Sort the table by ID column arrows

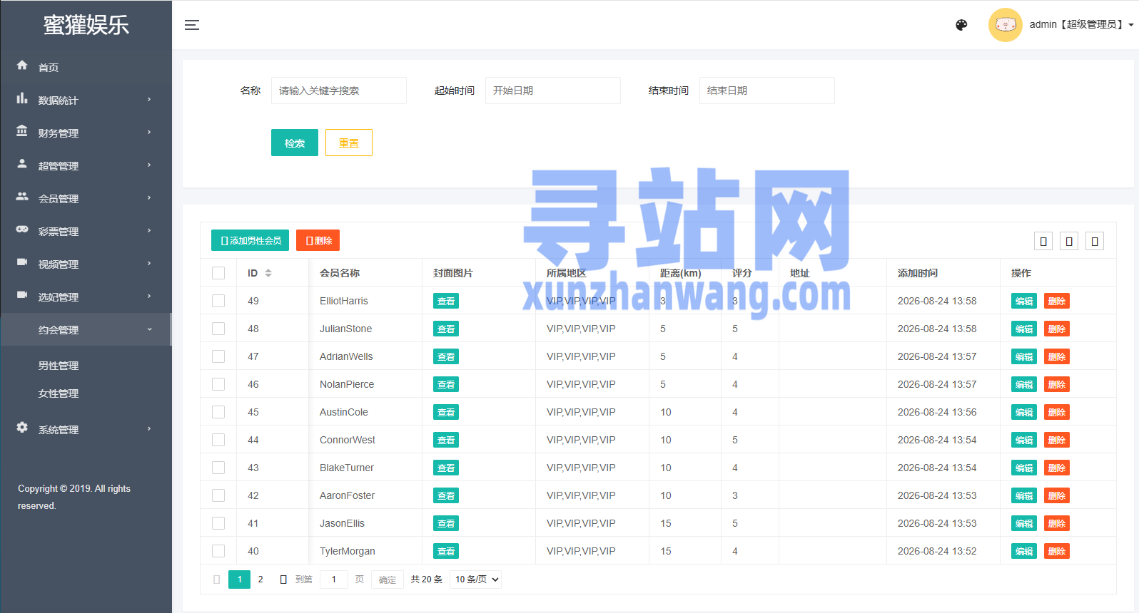coord(268,273)
